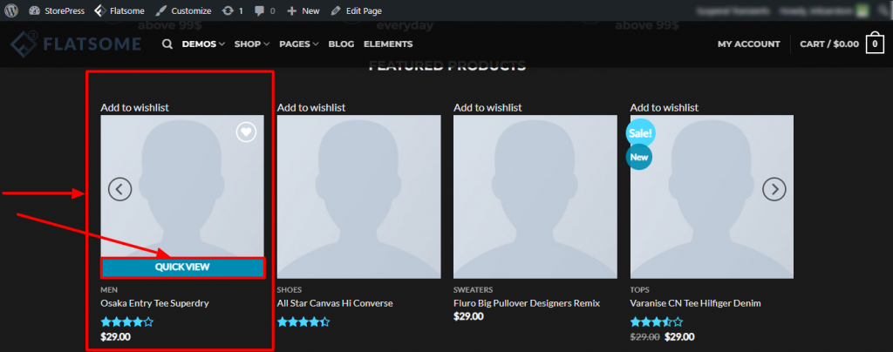Expand the Shop dropdown menu

(x=252, y=44)
